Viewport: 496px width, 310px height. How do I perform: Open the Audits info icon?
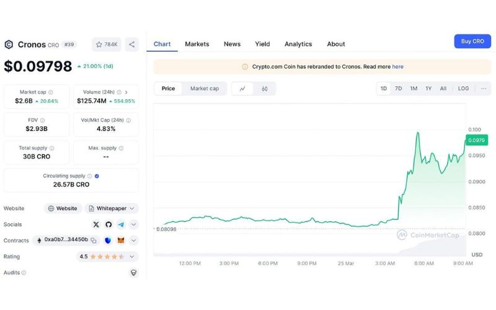pos(24,272)
